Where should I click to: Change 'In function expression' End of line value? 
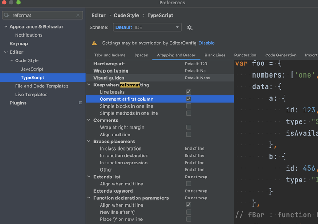pos(195,163)
